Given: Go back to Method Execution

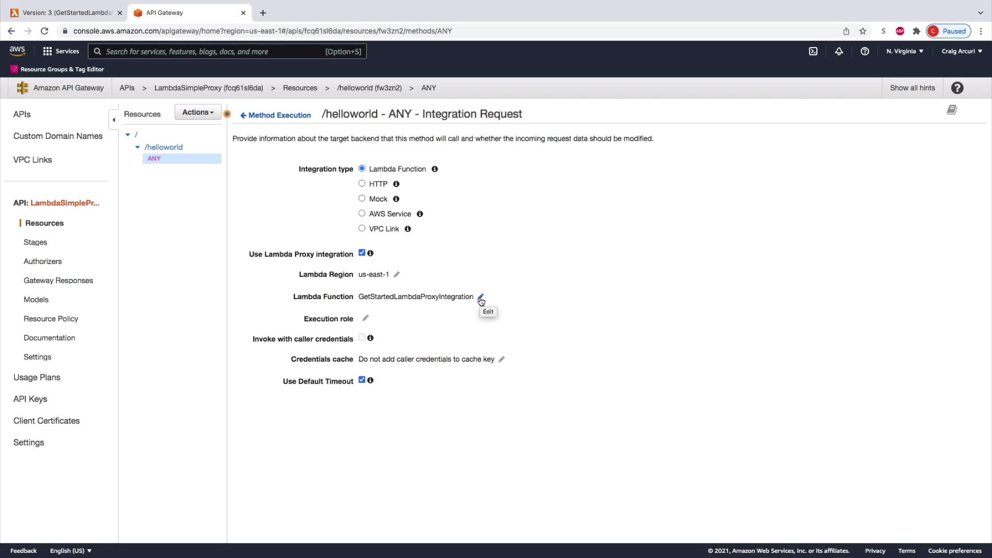Looking at the screenshot, I should 276,115.
